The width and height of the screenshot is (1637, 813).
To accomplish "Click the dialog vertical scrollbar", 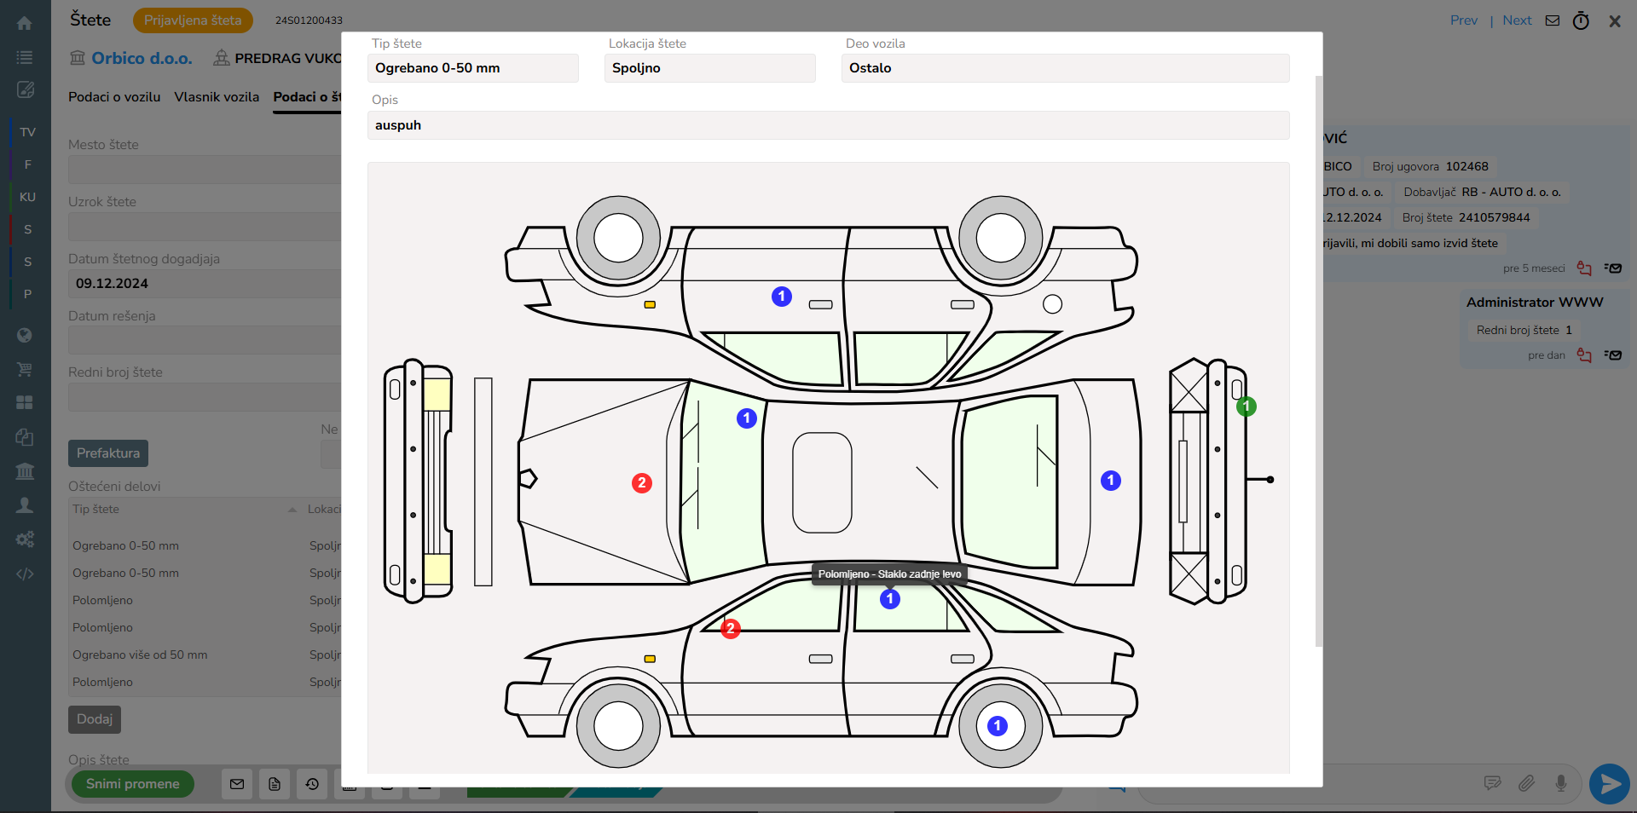I will point(1319,361).
